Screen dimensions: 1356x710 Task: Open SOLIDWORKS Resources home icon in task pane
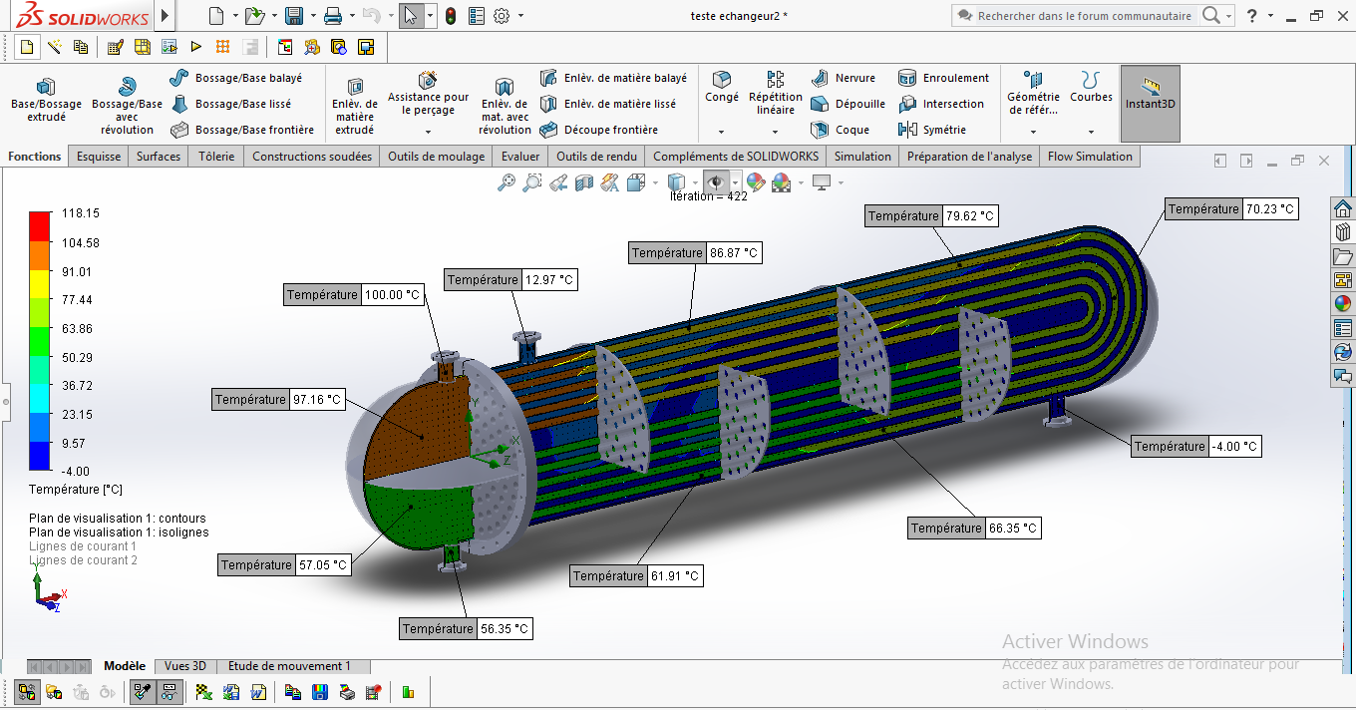(x=1343, y=208)
